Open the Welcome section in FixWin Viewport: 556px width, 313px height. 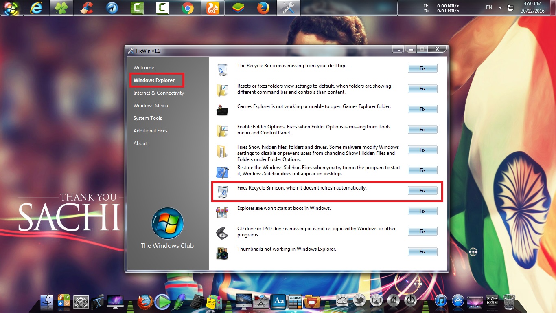coord(144,68)
